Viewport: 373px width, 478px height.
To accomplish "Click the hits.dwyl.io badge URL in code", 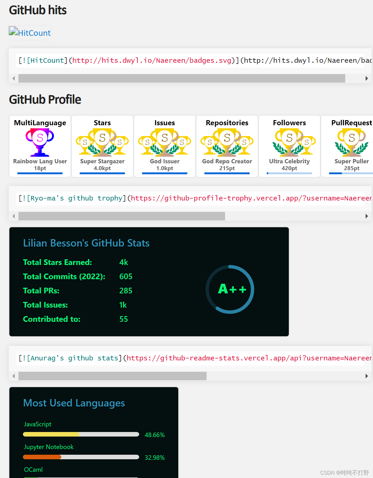I will (152, 60).
